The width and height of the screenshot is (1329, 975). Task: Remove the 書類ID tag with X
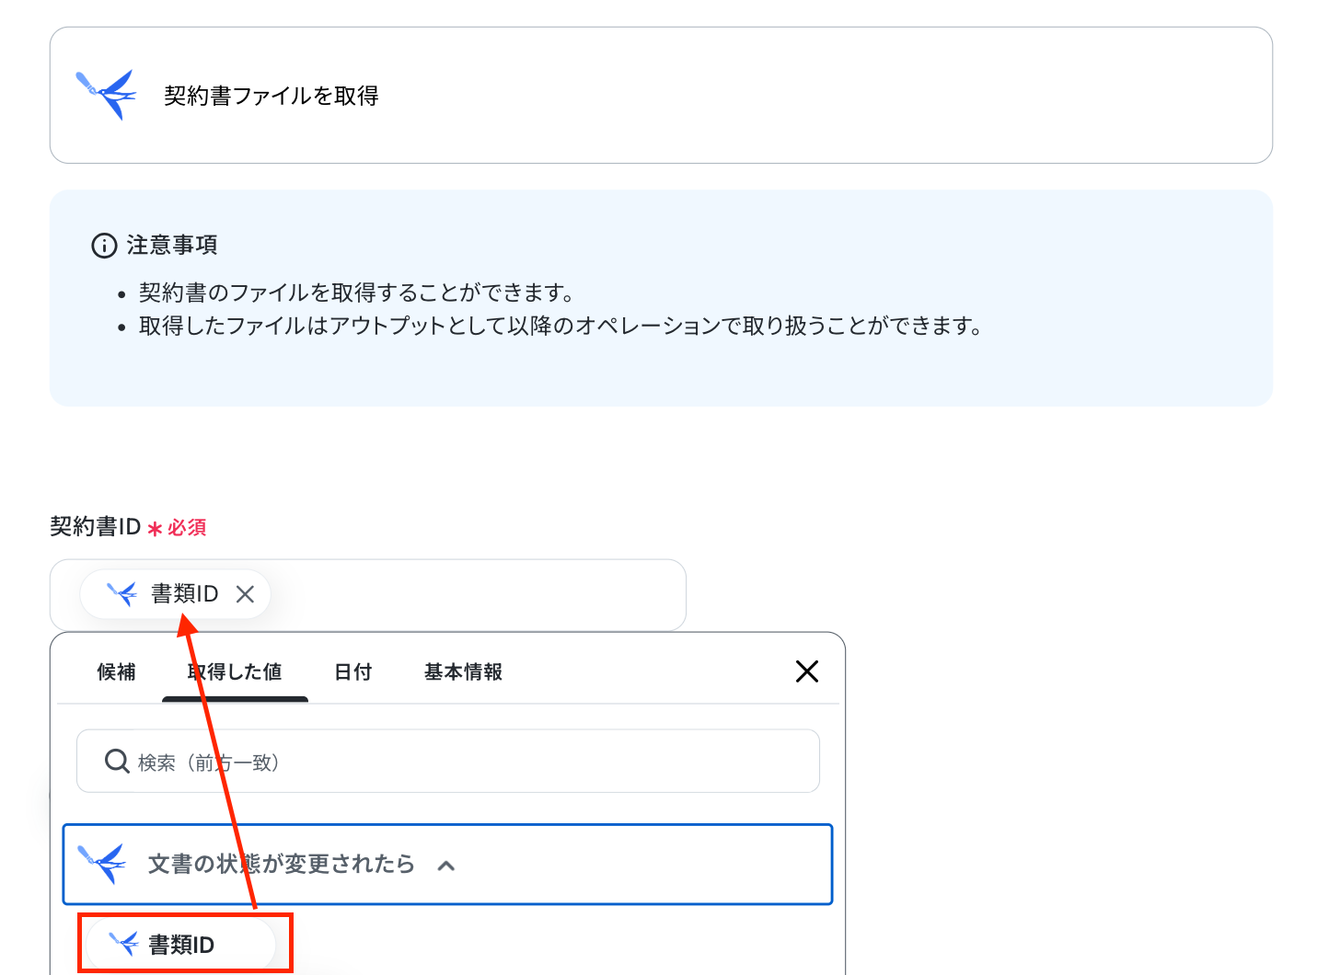[x=245, y=594]
